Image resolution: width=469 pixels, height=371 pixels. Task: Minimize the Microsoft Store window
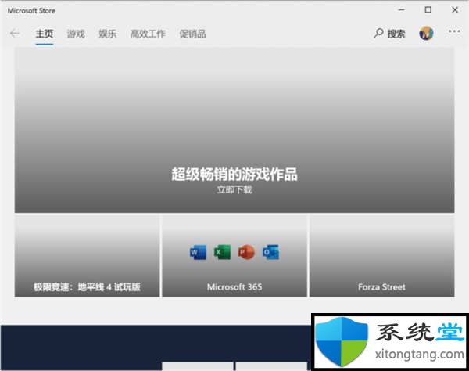(x=402, y=10)
